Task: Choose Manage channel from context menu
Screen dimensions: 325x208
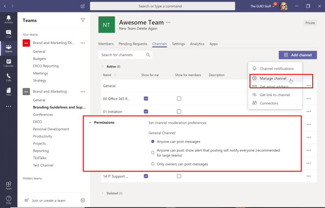Action: click(x=273, y=78)
